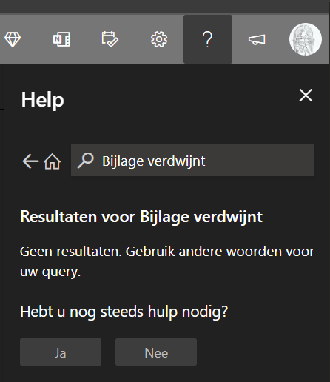Close the Help pane
The width and height of the screenshot is (330, 382).
click(x=306, y=95)
